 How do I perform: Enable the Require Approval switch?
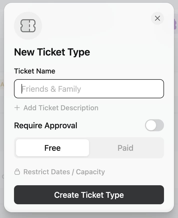click(x=154, y=125)
